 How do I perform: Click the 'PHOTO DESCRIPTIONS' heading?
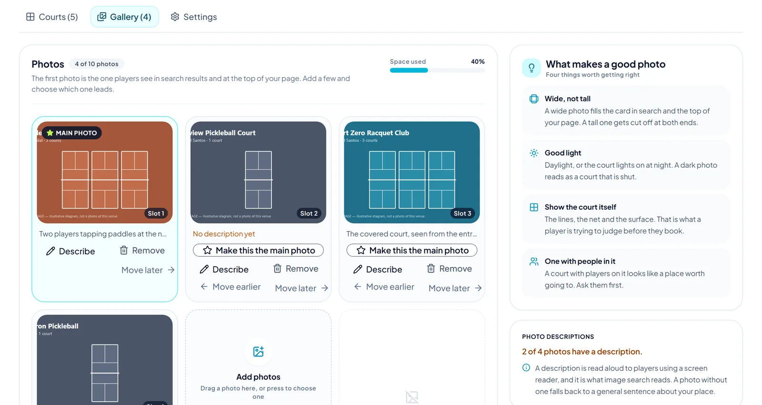[558, 337]
